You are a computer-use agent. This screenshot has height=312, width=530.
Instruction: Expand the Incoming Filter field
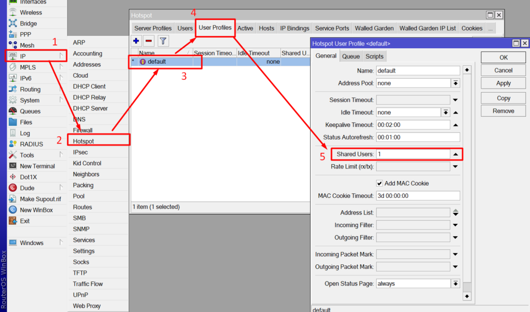[x=455, y=225]
